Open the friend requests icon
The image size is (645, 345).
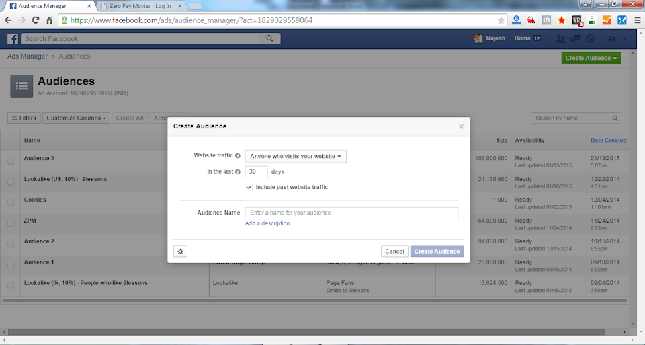pos(560,39)
